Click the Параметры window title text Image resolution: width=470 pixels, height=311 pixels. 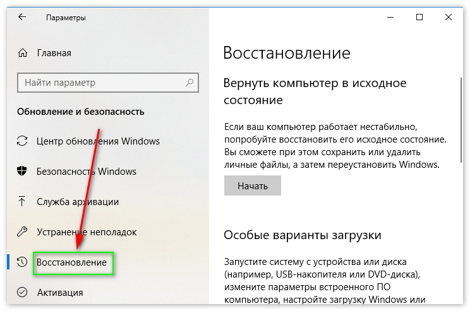click(66, 18)
